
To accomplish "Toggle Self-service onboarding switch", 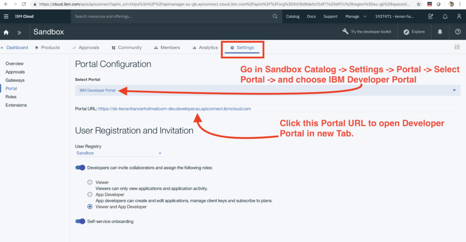I will pyautogui.click(x=80, y=221).
